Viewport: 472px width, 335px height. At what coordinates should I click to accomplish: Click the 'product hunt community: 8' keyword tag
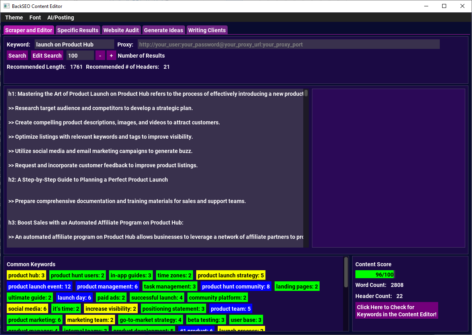point(236,287)
